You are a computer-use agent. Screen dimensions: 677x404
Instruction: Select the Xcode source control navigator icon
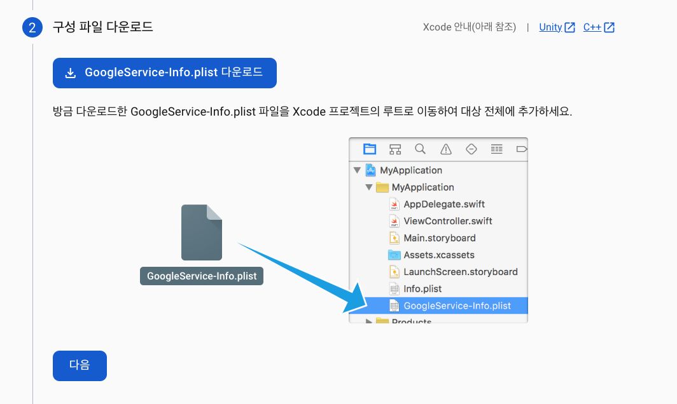(x=395, y=149)
